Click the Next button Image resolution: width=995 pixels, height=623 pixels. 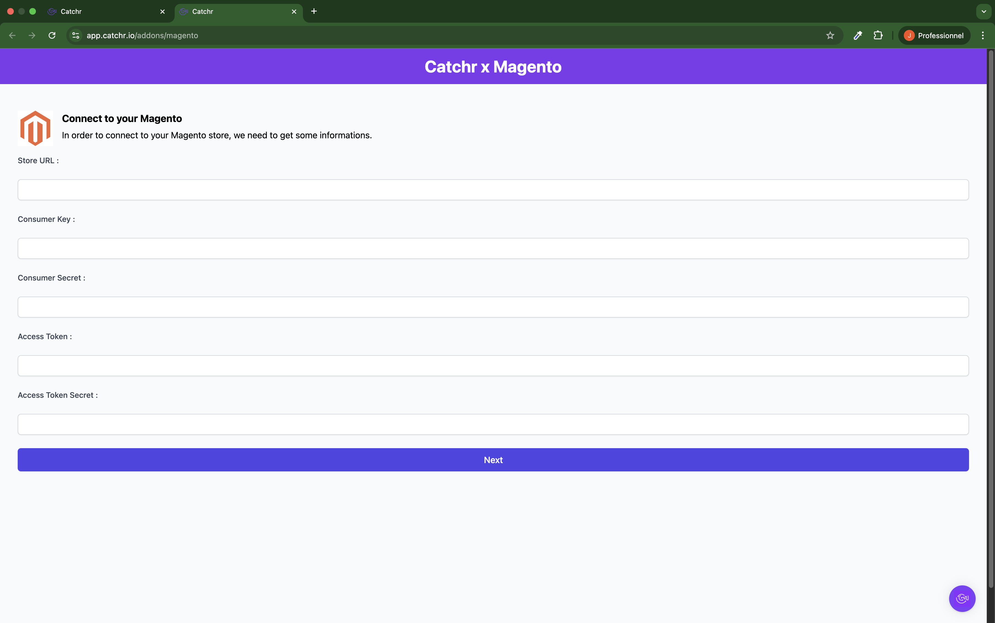[x=493, y=460]
